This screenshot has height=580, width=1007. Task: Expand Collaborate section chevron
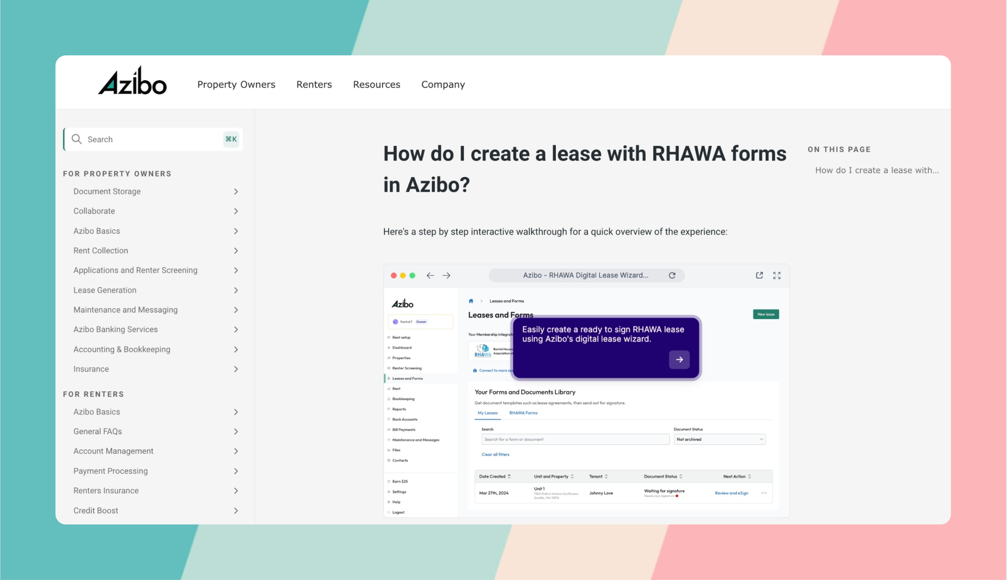236,211
